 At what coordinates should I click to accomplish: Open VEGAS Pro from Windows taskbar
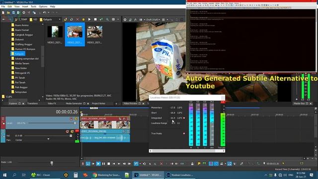(x=148, y=175)
